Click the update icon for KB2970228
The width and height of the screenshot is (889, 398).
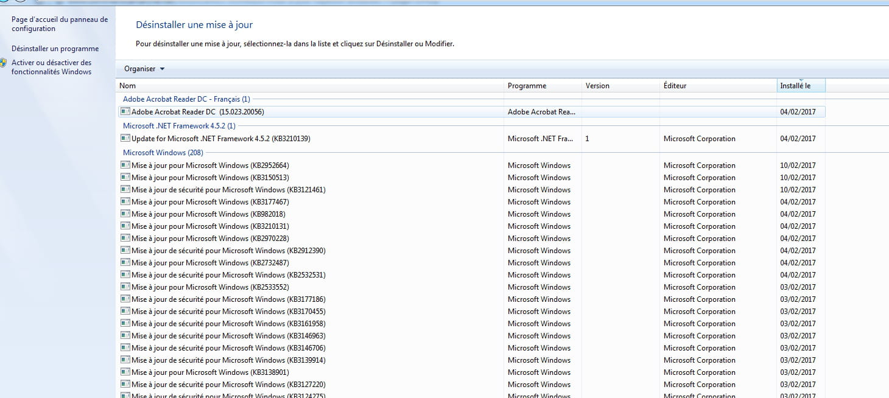click(x=125, y=238)
